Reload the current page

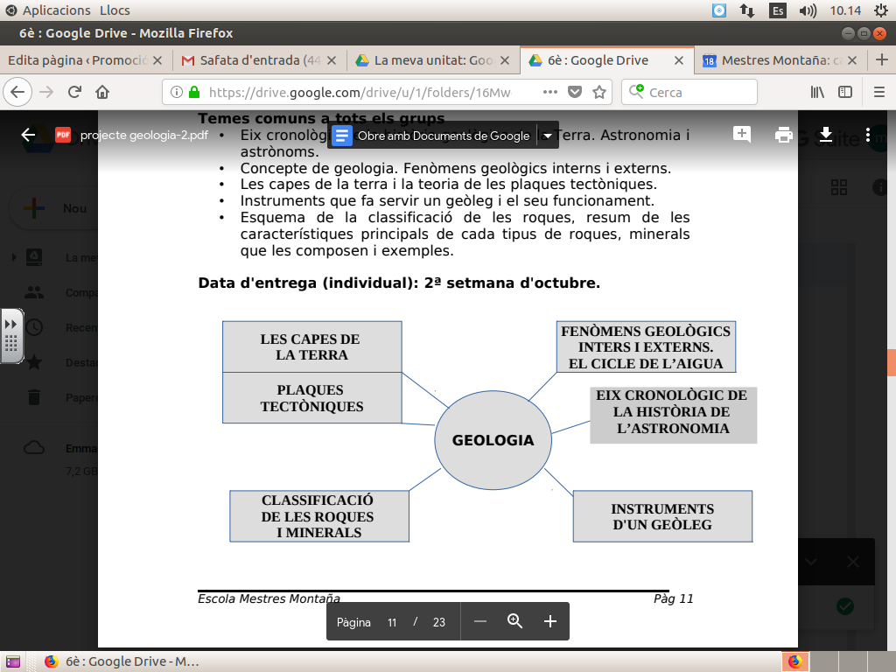tap(74, 92)
